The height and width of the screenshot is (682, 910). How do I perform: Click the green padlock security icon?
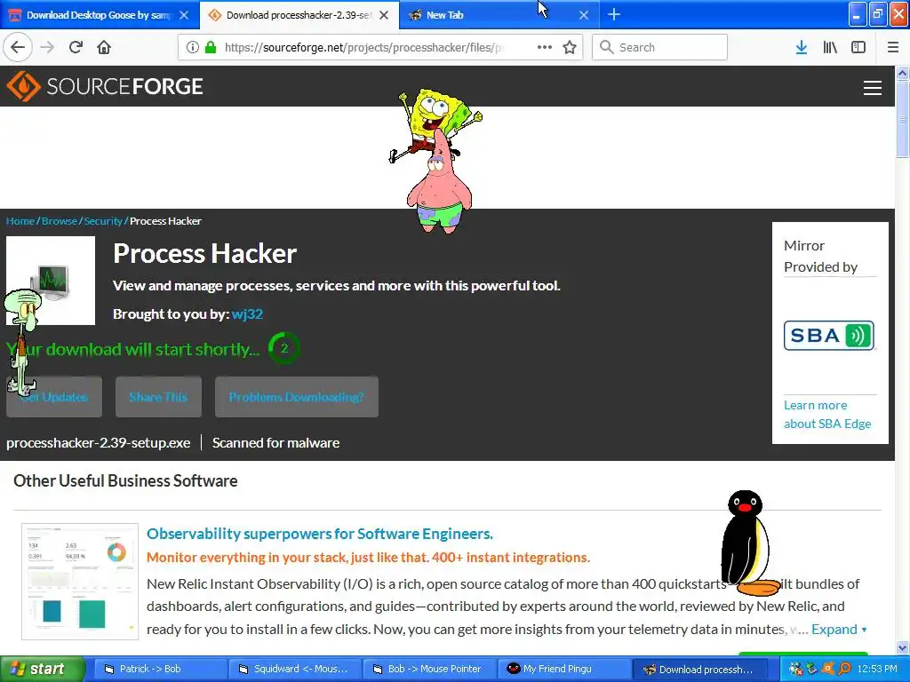210,47
